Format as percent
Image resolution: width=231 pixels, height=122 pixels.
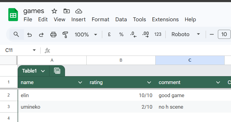[x=121, y=34]
